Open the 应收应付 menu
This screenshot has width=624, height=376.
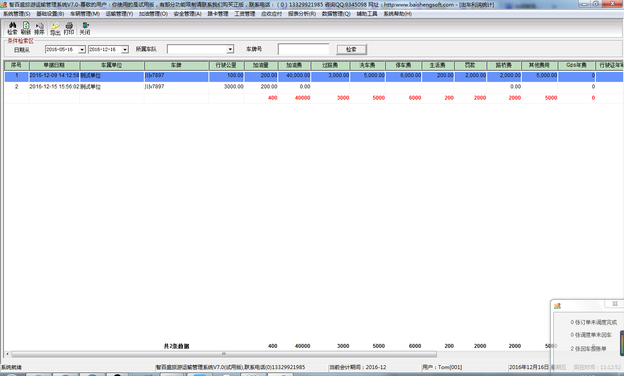click(x=272, y=14)
